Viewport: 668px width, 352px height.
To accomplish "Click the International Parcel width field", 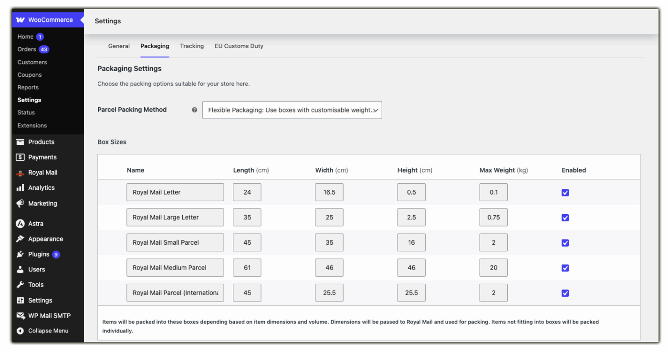I will [329, 293].
